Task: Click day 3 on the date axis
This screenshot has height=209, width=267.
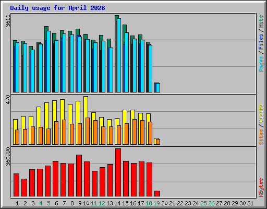Action: (33, 203)
